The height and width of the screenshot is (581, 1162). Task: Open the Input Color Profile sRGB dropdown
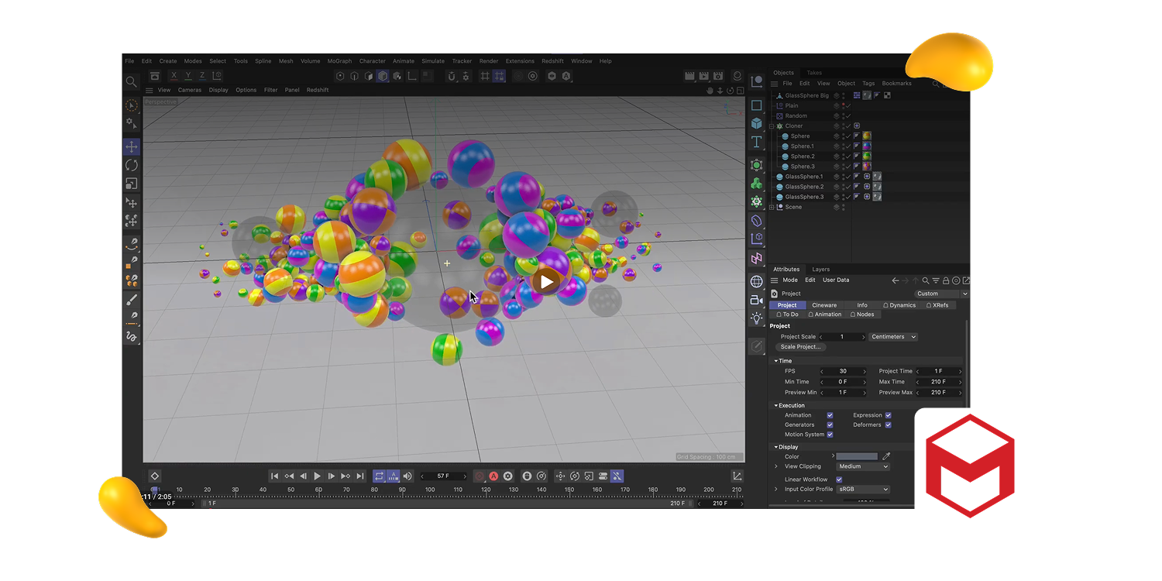click(x=863, y=490)
